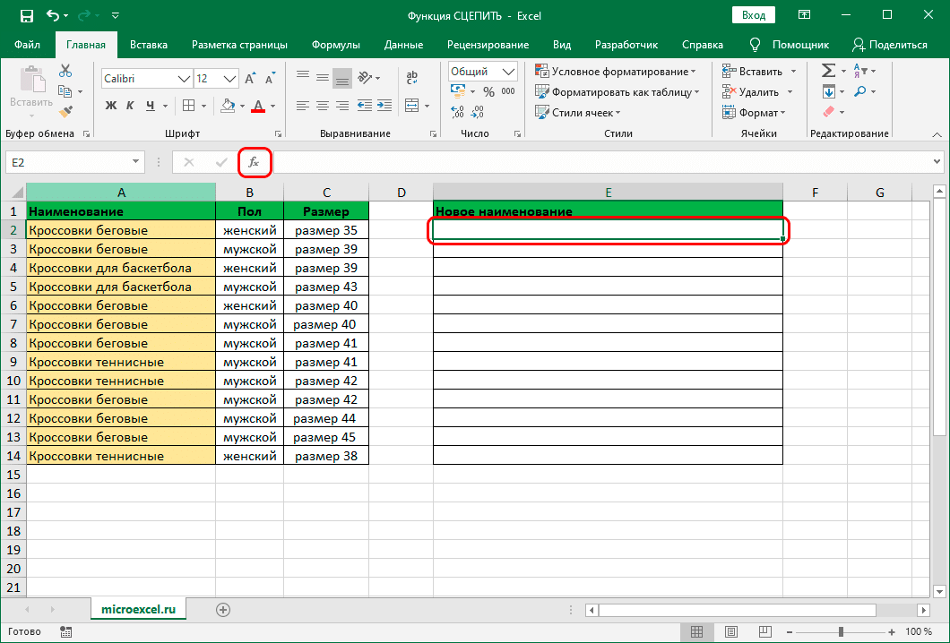Screen dimensions: 950x643
Task: Open the Calibri font name dropdown
Action: (x=186, y=79)
